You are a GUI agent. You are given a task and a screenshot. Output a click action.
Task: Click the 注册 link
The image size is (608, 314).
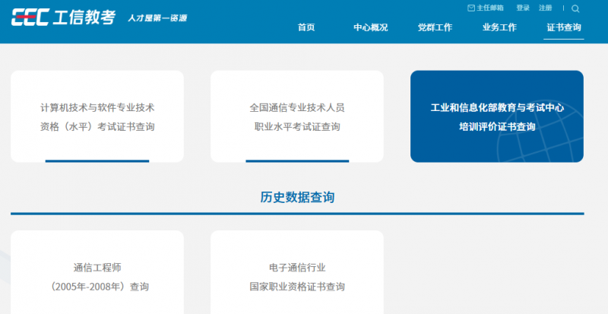pos(545,8)
